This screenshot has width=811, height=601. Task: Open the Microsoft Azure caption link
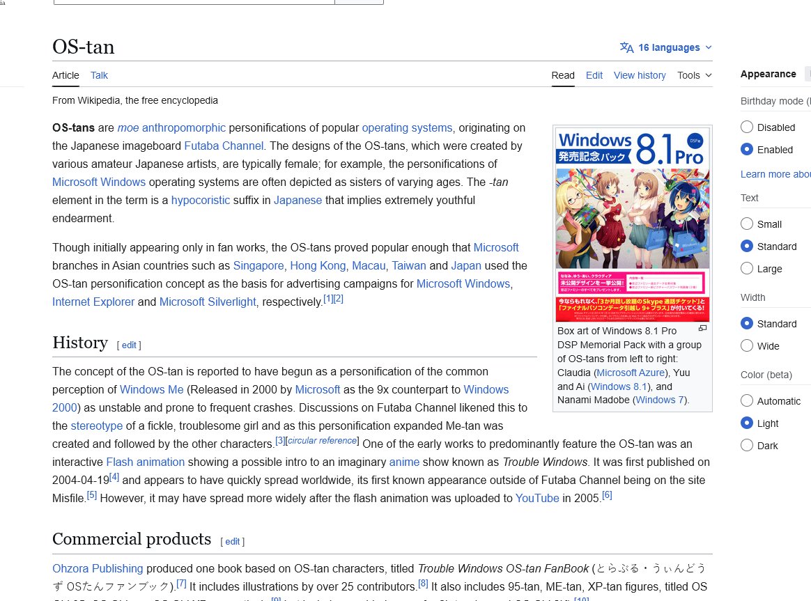(631, 373)
